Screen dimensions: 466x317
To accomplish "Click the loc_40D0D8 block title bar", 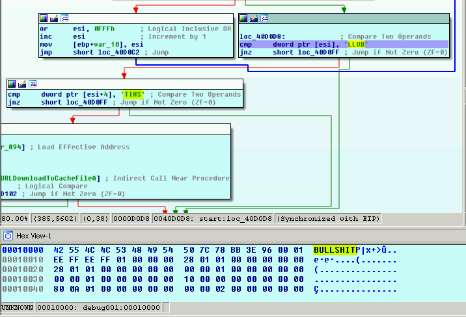I will tap(344, 18).
